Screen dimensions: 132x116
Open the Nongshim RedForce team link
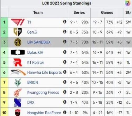tap(44, 113)
